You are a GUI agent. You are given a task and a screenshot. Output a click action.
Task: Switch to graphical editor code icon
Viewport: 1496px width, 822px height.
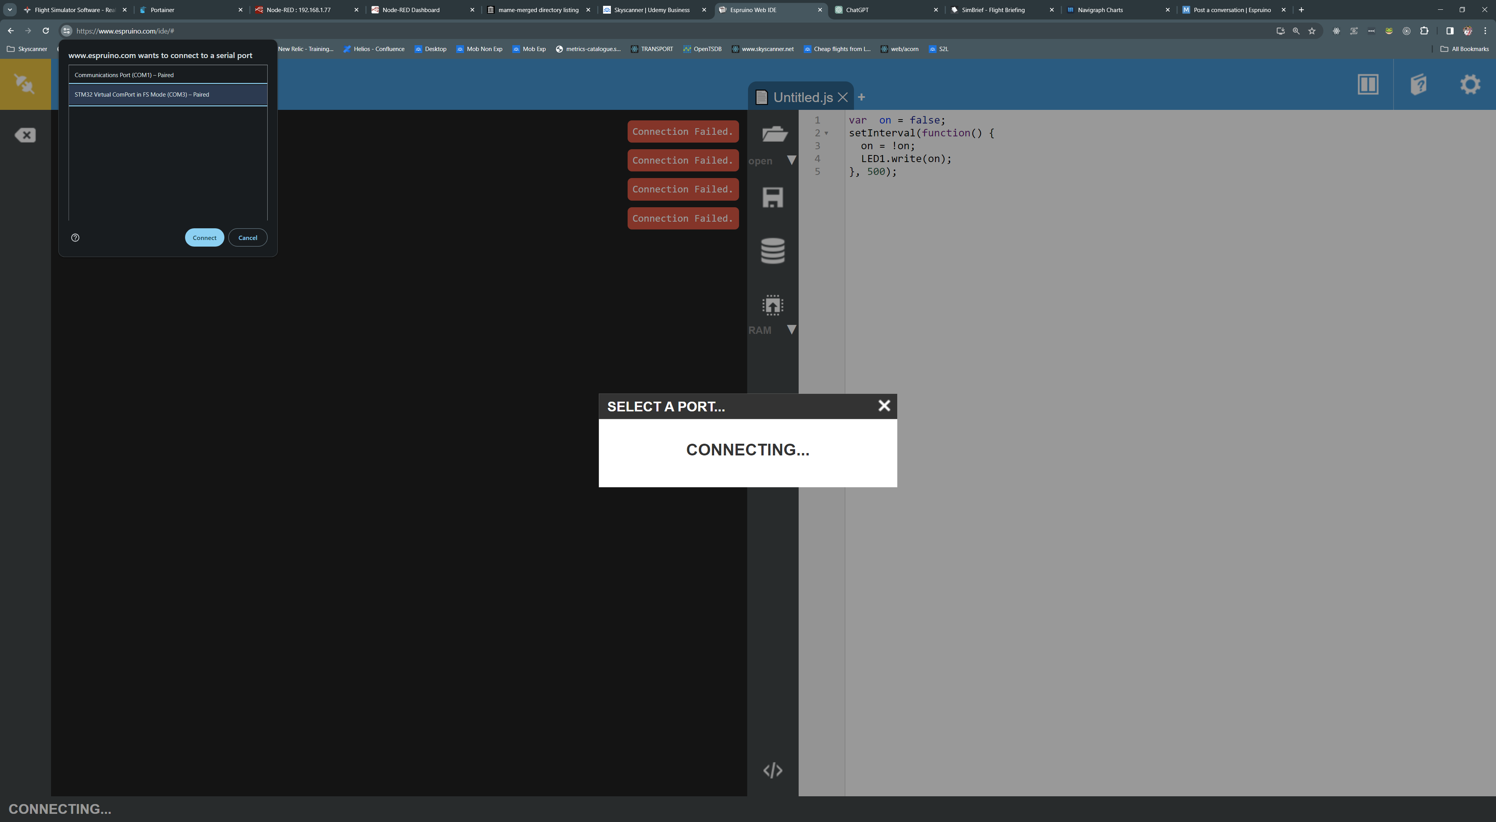[x=773, y=770]
